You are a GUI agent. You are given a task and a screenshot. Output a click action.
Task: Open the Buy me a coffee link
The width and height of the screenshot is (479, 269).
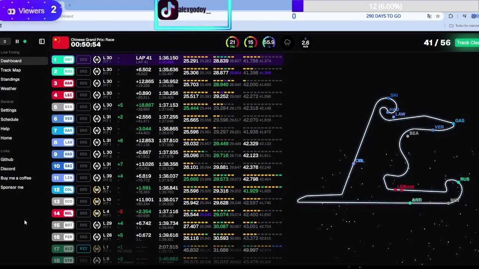point(16,178)
